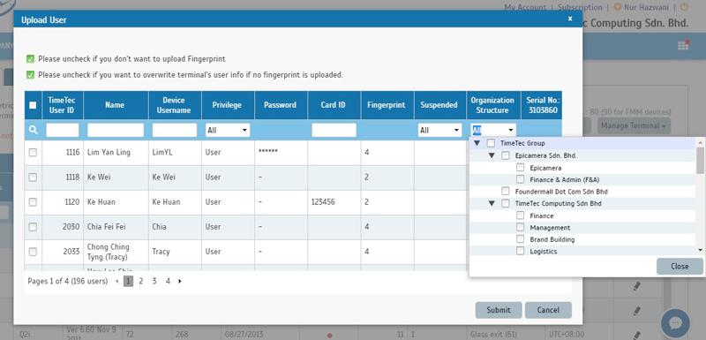This screenshot has width=706, height=340.
Task: Close the Upload User dialog with X
Action: (x=570, y=19)
